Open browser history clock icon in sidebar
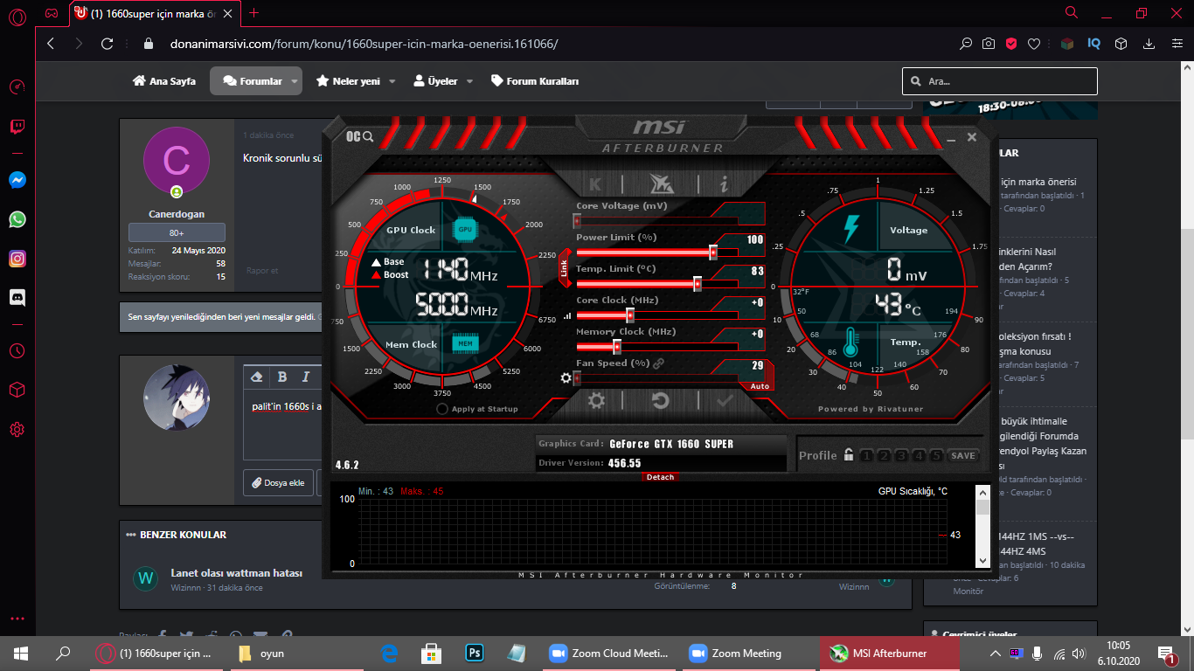The height and width of the screenshot is (671, 1194). (x=17, y=350)
